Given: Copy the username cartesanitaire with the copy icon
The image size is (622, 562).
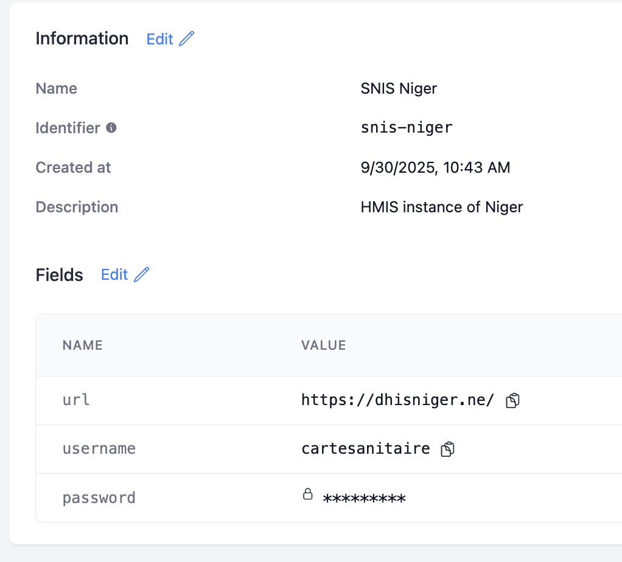Looking at the screenshot, I should [x=447, y=448].
